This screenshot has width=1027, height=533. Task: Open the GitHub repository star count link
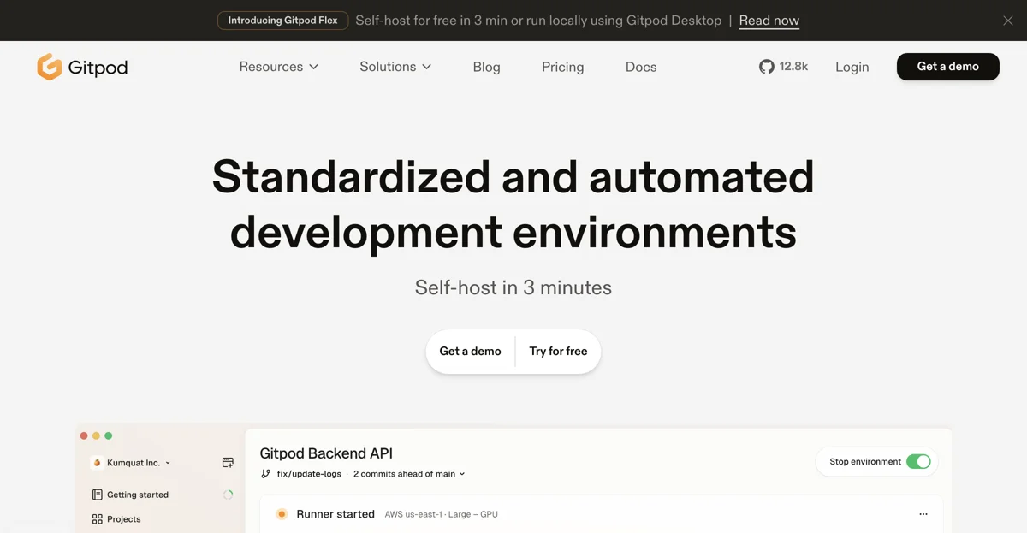(x=783, y=67)
